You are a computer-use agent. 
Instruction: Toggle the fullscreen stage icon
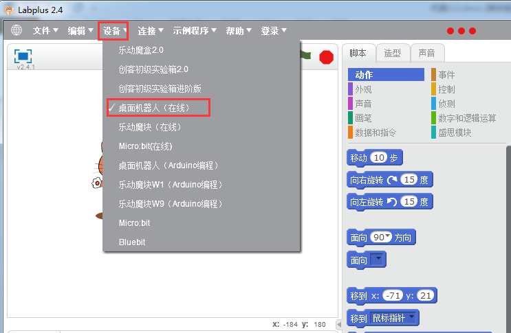point(23,56)
